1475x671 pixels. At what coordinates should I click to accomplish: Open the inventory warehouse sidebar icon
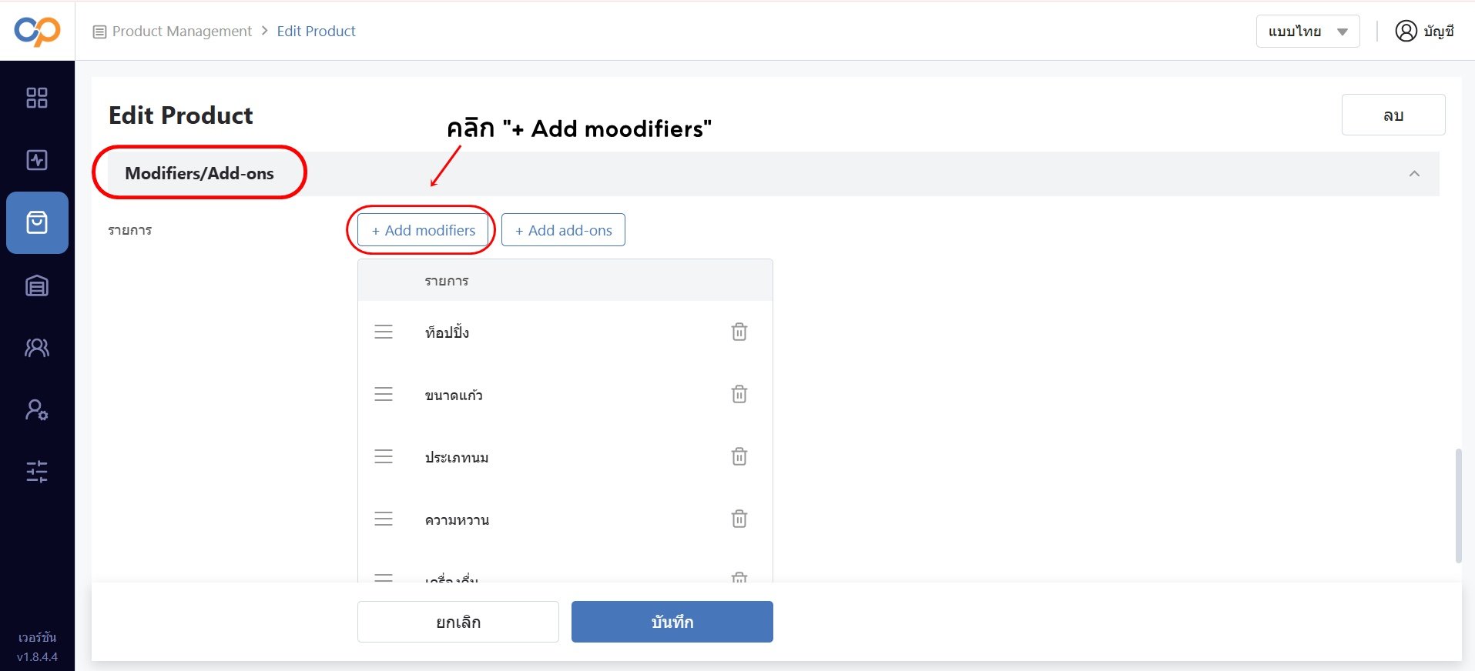tap(37, 285)
